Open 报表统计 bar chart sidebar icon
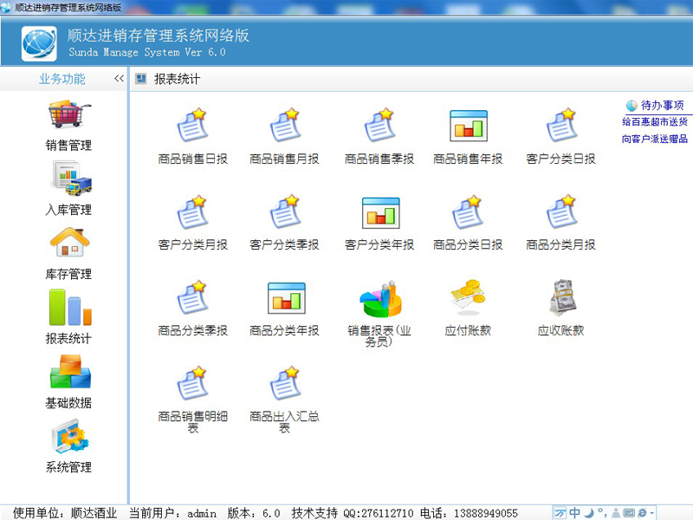Viewport: 693px width, 520px height. coord(69,308)
